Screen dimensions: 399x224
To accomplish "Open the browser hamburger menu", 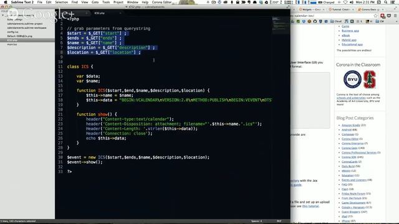I will [395, 16].
